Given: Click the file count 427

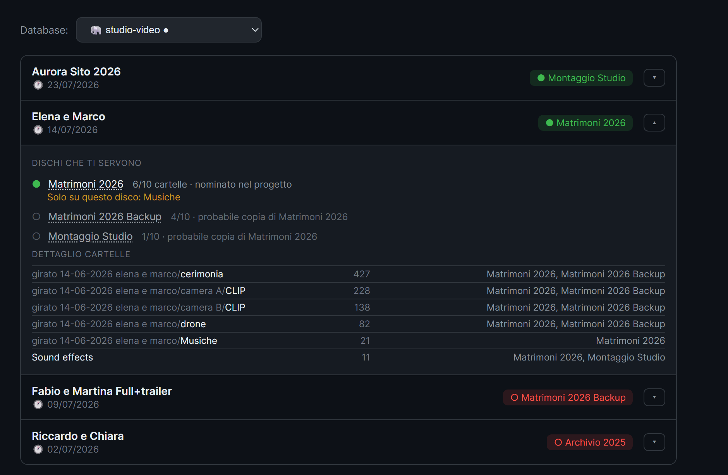Looking at the screenshot, I should (x=362, y=274).
